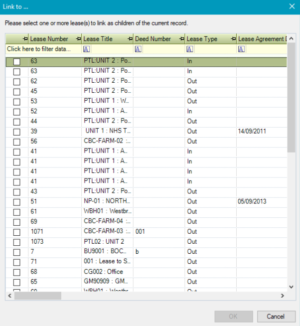The width and height of the screenshot is (300, 326).
Task: Check the box for lease number 1071
Action: click(16, 232)
